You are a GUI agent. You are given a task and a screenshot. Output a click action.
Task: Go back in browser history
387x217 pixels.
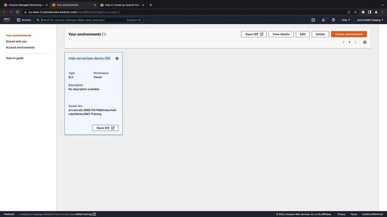[x=4, y=12]
